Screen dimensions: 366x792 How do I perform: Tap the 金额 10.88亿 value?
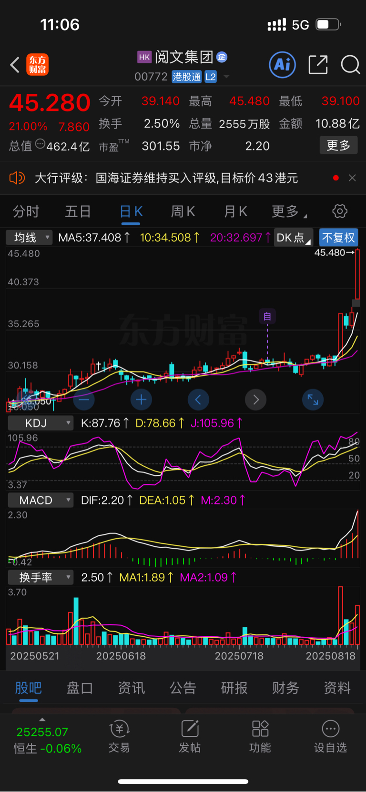tap(337, 124)
